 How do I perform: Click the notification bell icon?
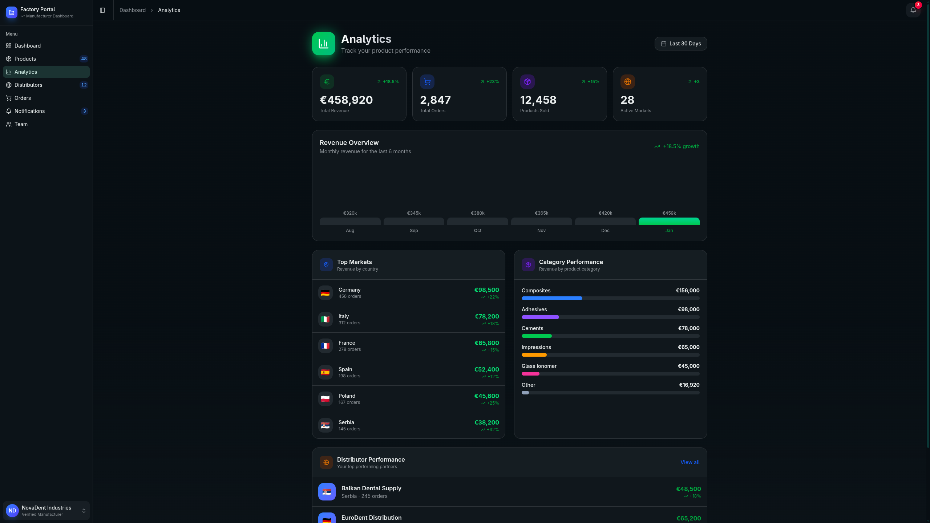(x=913, y=10)
